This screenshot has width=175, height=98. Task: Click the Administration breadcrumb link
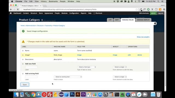click(31, 26)
